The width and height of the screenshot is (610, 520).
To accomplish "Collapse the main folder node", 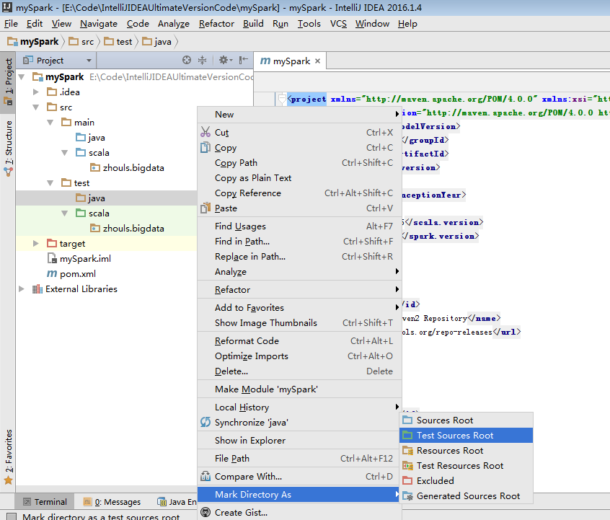I will [50, 122].
